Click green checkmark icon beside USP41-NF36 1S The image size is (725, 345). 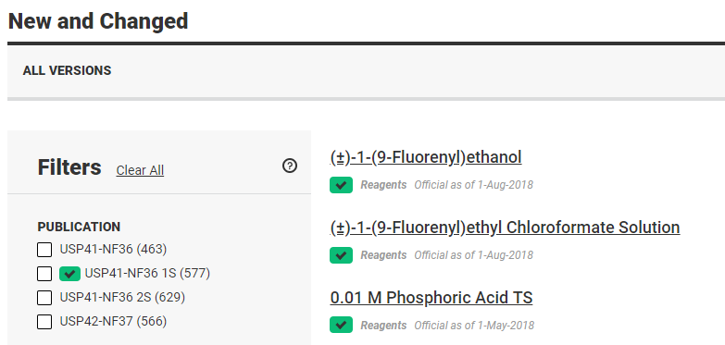click(x=69, y=274)
